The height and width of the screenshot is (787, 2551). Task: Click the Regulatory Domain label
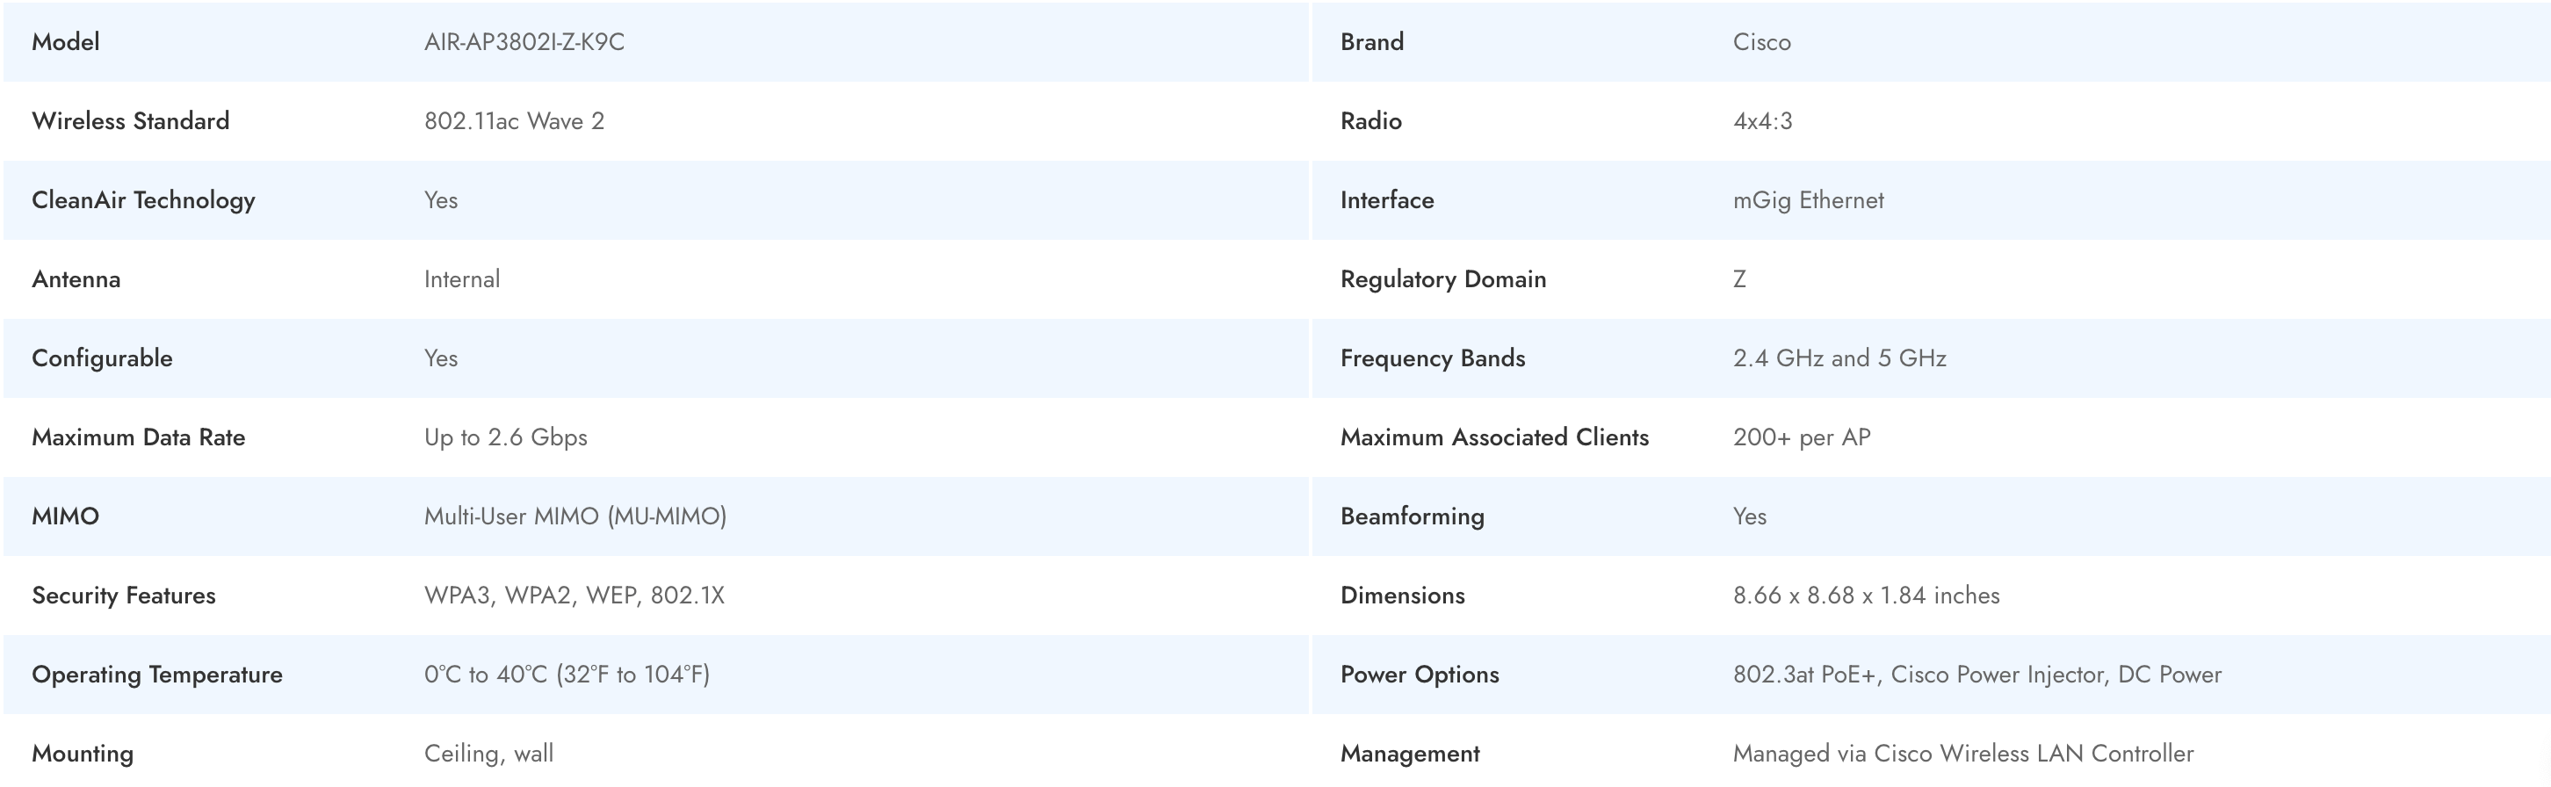(1443, 279)
